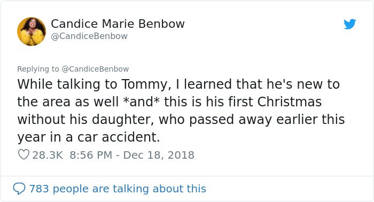Click tweet text mentioning Tommy

pyautogui.click(x=181, y=111)
